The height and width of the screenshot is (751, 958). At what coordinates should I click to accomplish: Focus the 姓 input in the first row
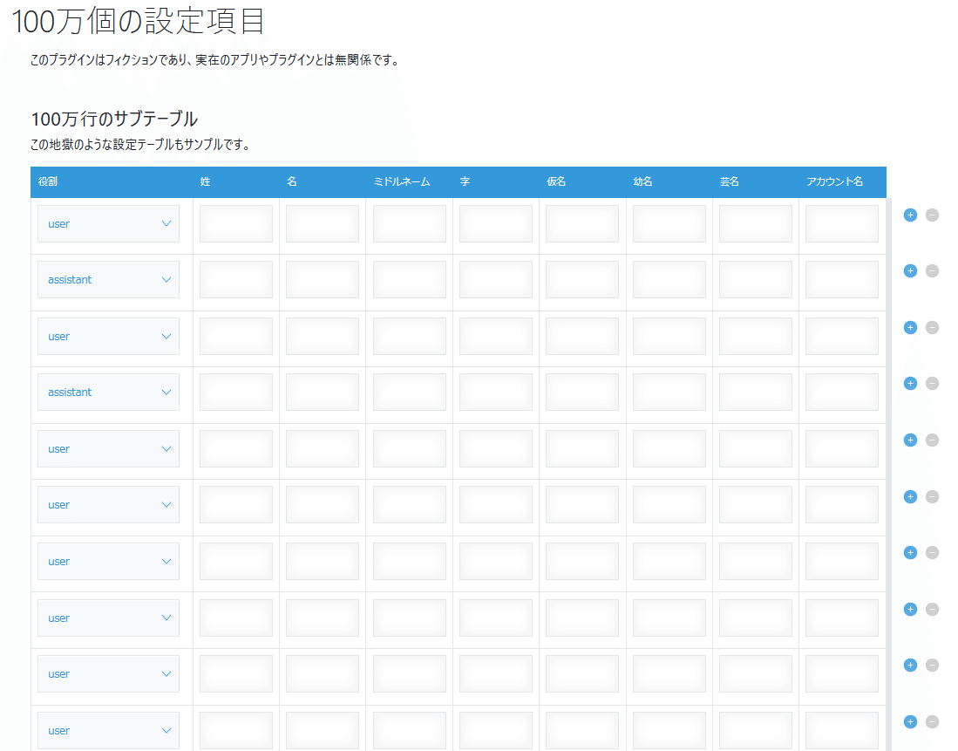tap(236, 224)
